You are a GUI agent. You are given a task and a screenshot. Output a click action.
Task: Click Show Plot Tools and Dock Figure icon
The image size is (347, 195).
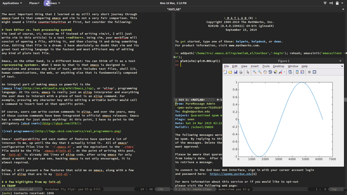315,72
